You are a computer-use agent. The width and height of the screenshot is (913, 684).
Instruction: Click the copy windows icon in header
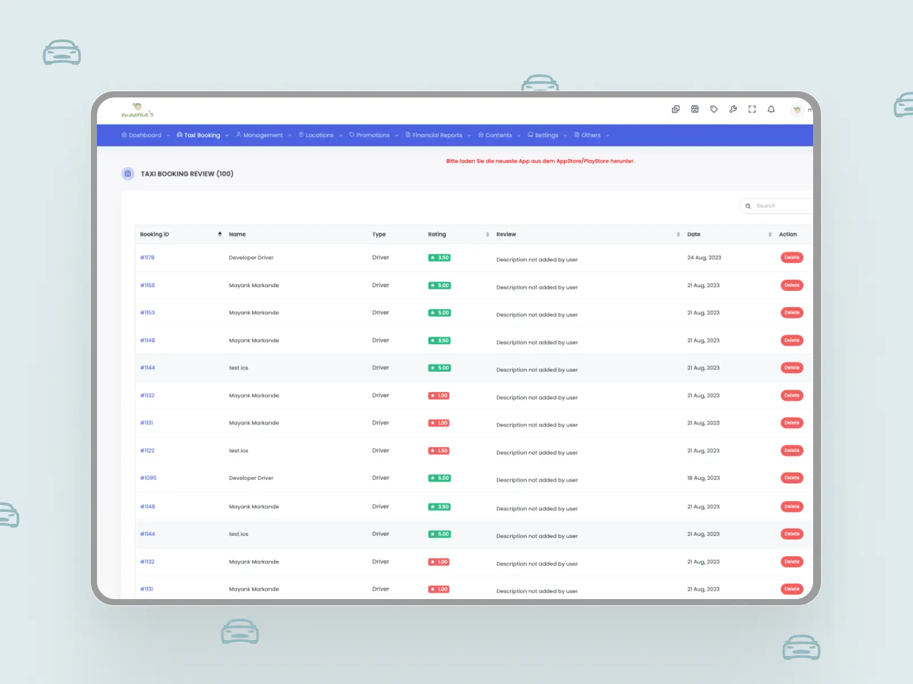point(676,109)
